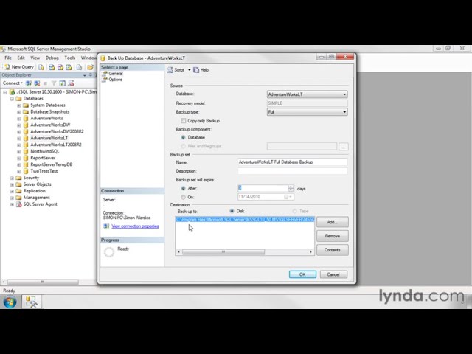Click the Stop icon in Object Explorer
Screen dimensions: 472x354
(45, 83)
